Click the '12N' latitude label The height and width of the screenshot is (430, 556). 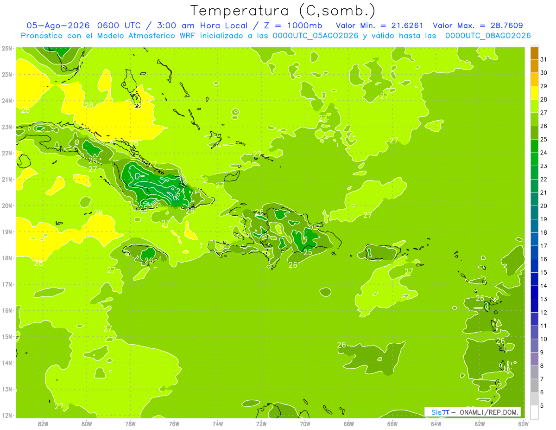[6, 415]
